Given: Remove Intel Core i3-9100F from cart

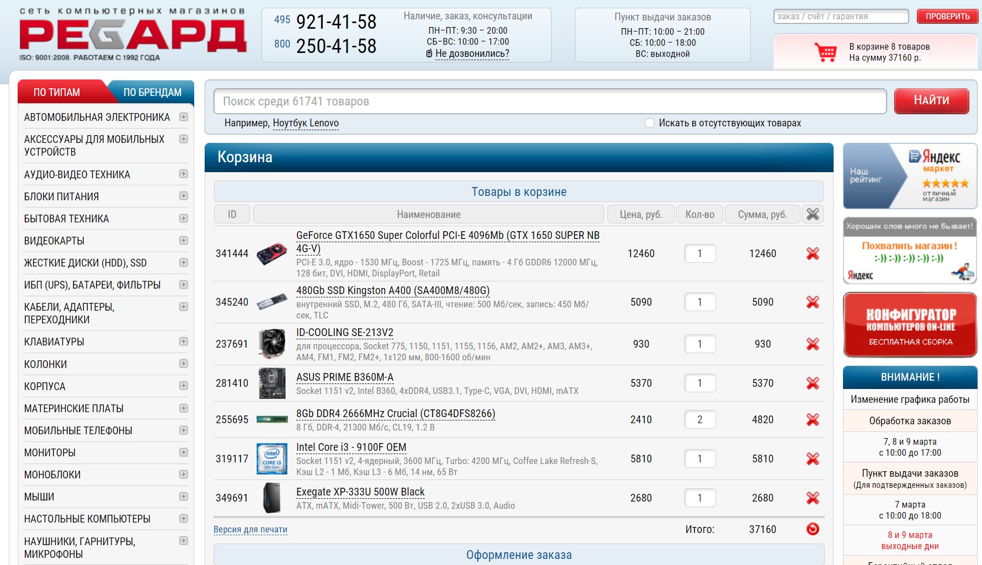Looking at the screenshot, I should (812, 459).
